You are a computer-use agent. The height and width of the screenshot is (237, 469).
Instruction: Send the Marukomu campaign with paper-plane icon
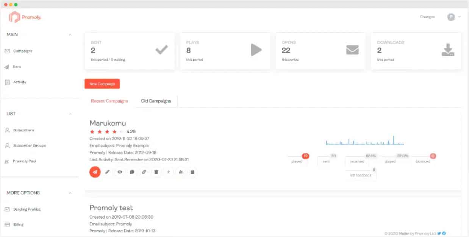click(x=95, y=172)
